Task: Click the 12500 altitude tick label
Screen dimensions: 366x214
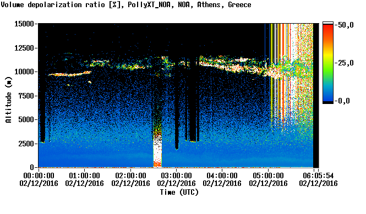Action: (24, 48)
